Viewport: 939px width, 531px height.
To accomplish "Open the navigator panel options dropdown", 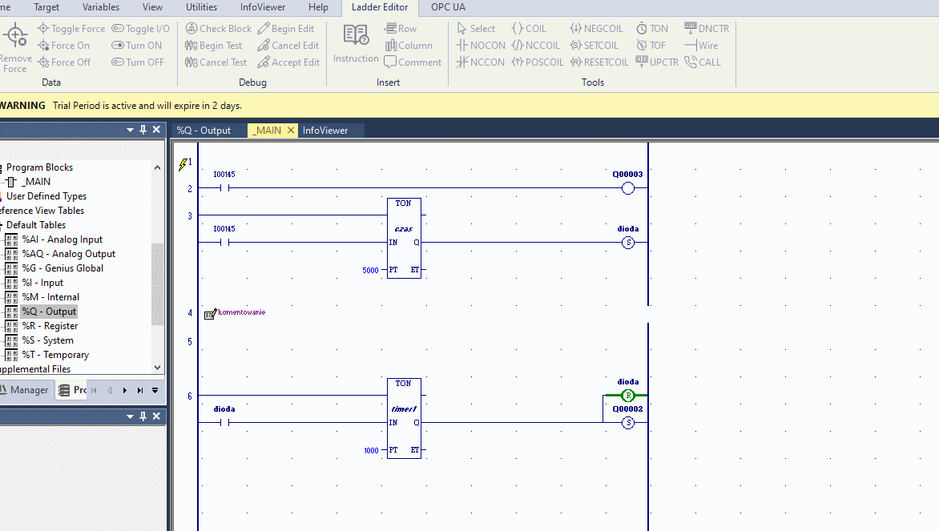I will [x=130, y=130].
